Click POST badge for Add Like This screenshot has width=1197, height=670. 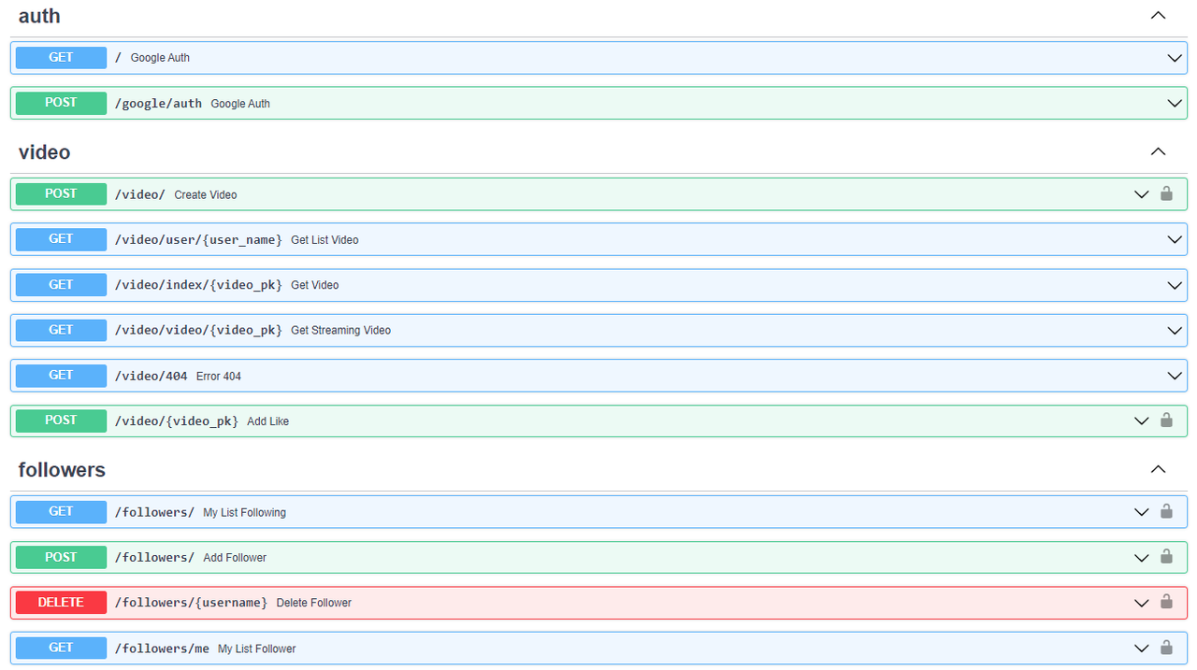pyautogui.click(x=61, y=421)
